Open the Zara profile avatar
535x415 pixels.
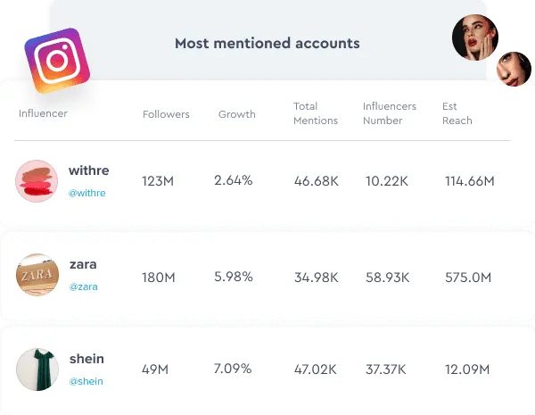pyautogui.click(x=37, y=275)
